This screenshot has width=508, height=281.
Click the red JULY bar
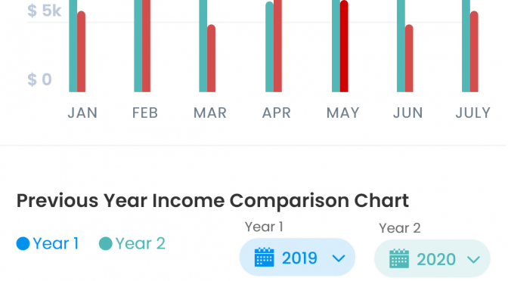point(474,51)
